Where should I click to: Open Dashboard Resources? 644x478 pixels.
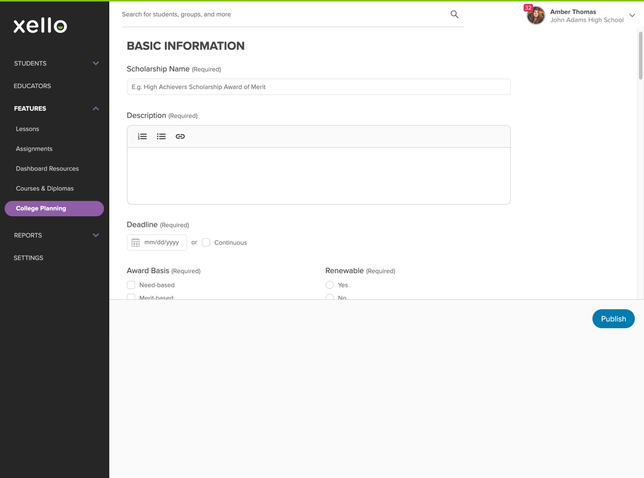[47, 169]
